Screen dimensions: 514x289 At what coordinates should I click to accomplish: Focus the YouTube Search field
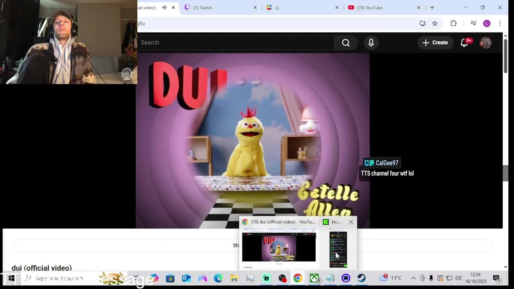point(236,43)
